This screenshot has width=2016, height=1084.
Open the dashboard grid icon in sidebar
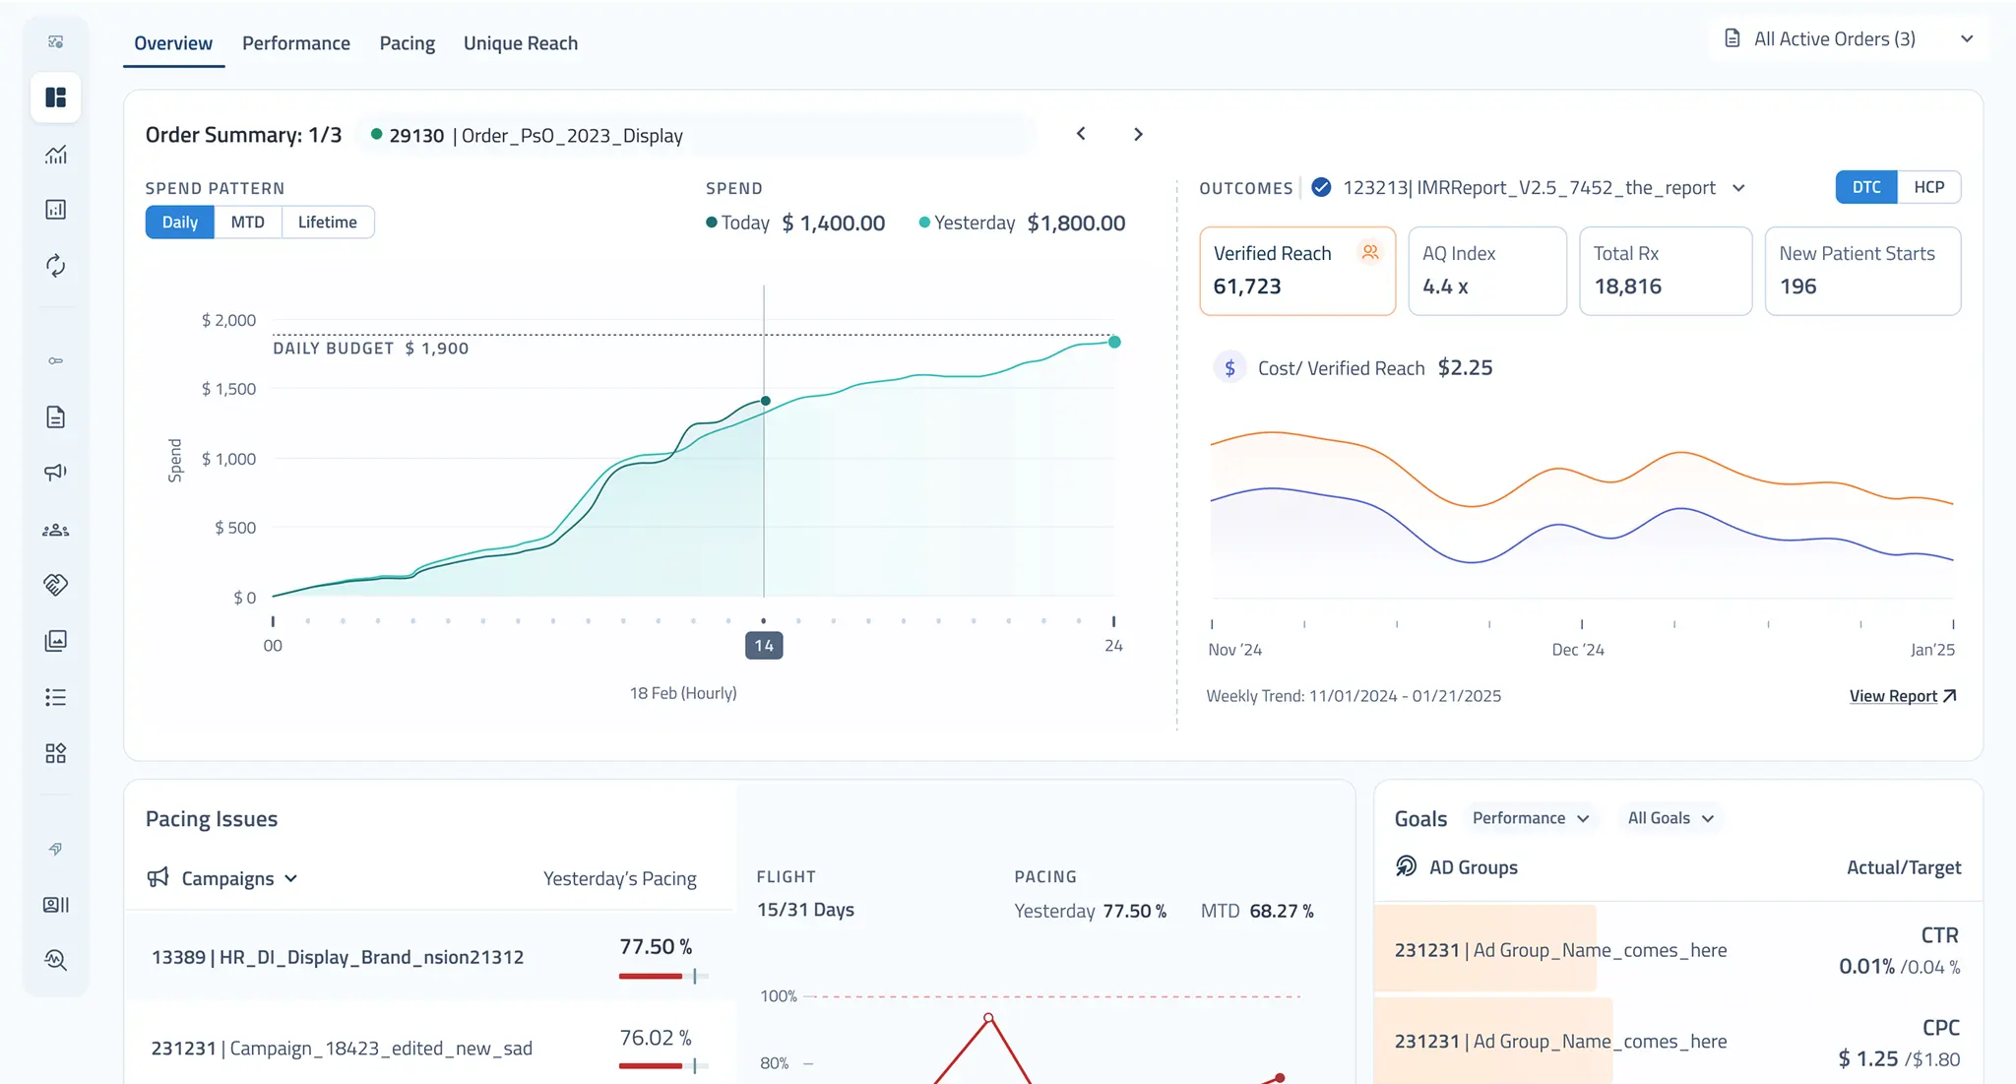(55, 97)
